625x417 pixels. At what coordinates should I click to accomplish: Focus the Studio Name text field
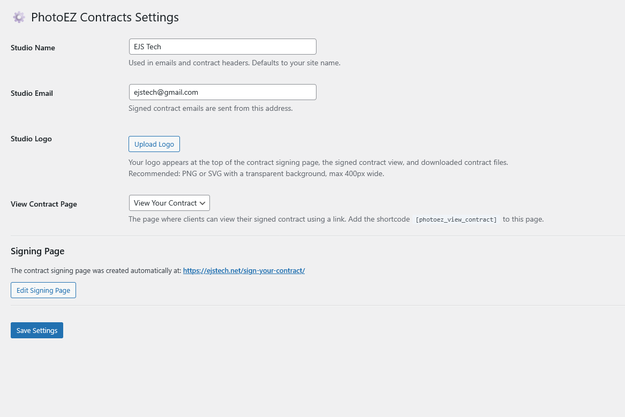[x=222, y=47]
